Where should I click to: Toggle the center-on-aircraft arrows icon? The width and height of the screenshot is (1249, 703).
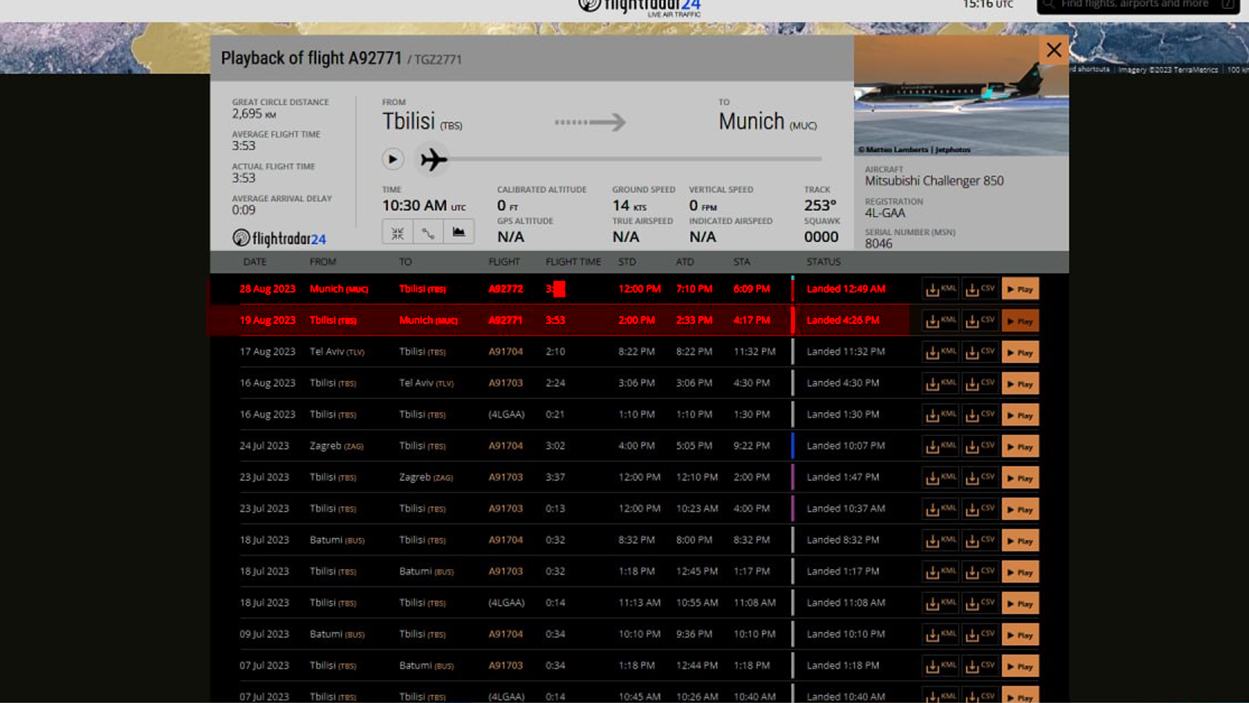point(397,232)
